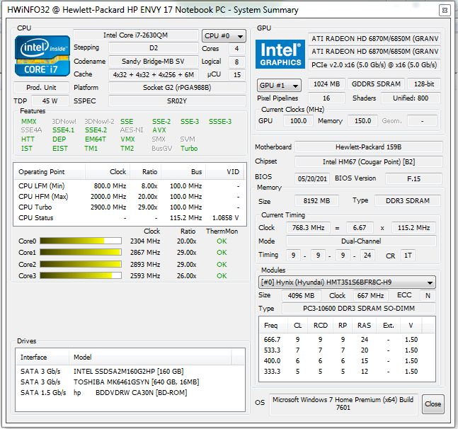
Task: Click the AVX feature label
Action: coord(159,130)
